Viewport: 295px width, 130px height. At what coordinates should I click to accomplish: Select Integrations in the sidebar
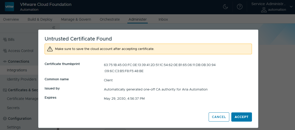click(x=17, y=70)
